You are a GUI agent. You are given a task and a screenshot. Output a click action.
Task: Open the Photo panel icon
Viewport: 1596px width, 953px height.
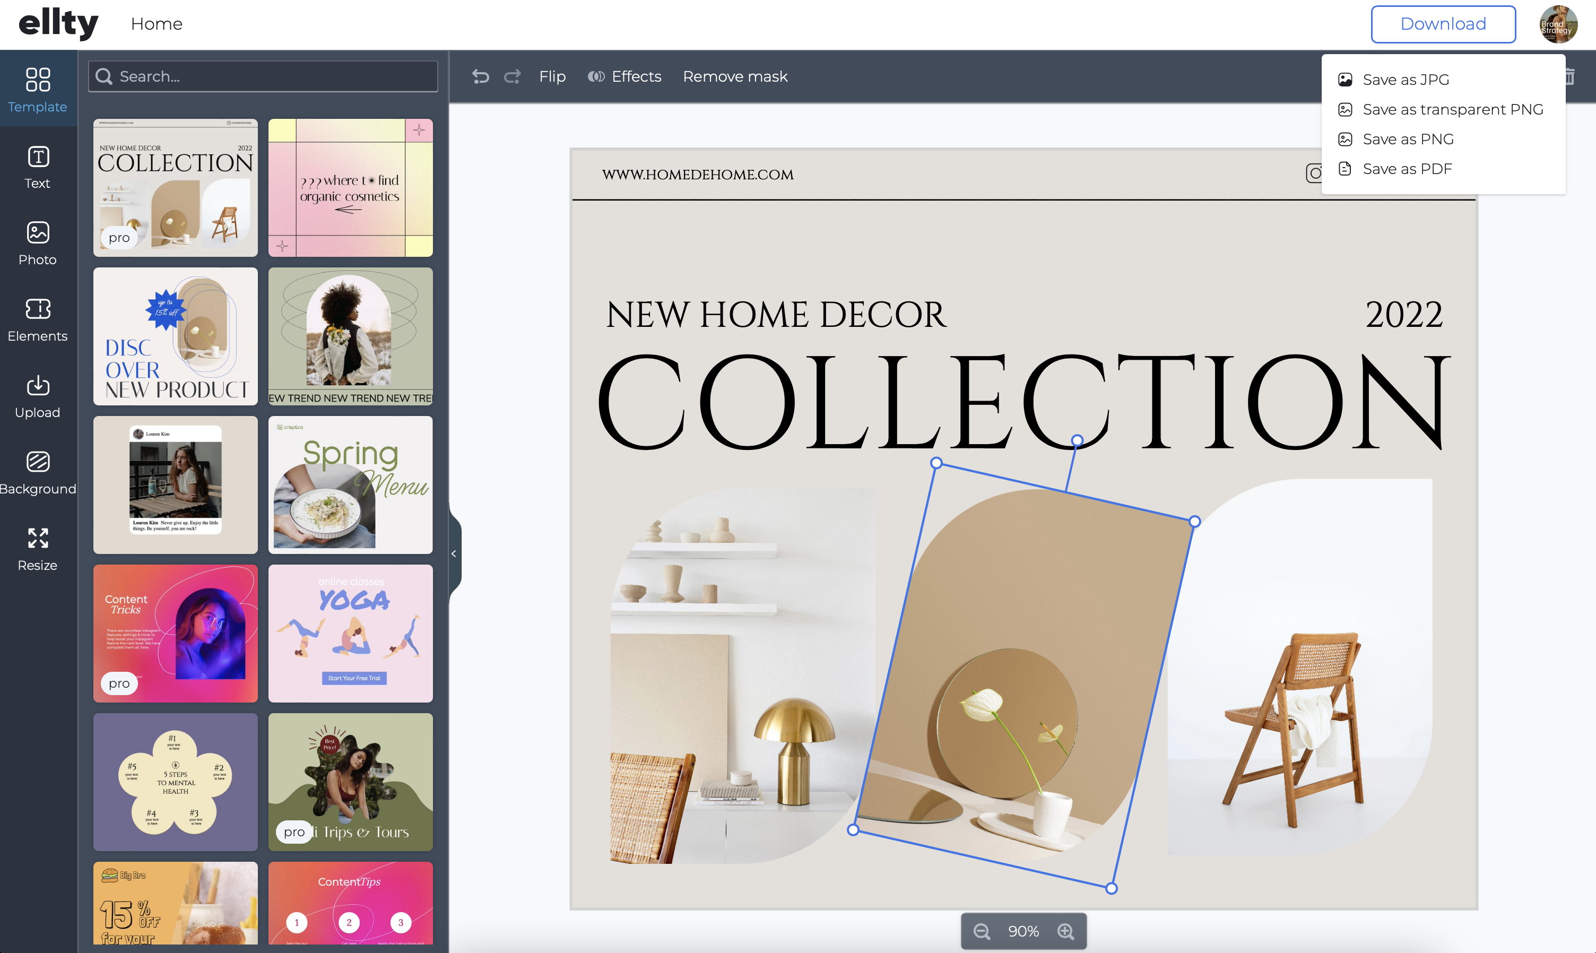(x=38, y=232)
